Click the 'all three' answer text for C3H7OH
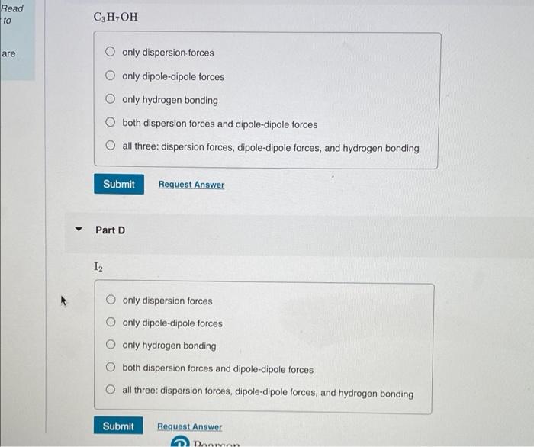 271,148
